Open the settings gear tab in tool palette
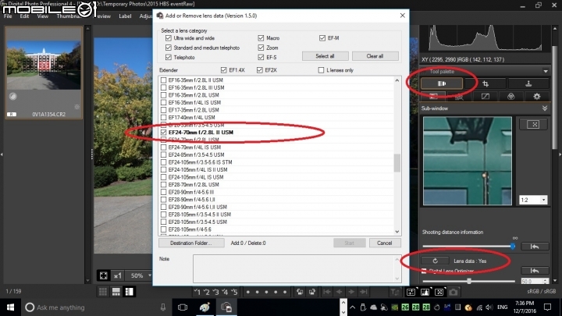The height and width of the screenshot is (316, 562). pos(536,97)
